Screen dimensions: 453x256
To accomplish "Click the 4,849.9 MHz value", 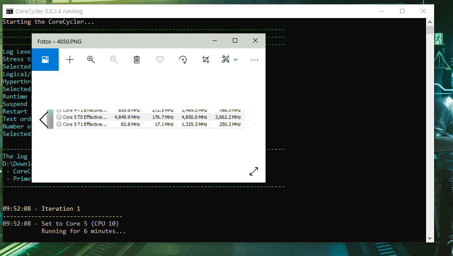I will click(x=127, y=117).
